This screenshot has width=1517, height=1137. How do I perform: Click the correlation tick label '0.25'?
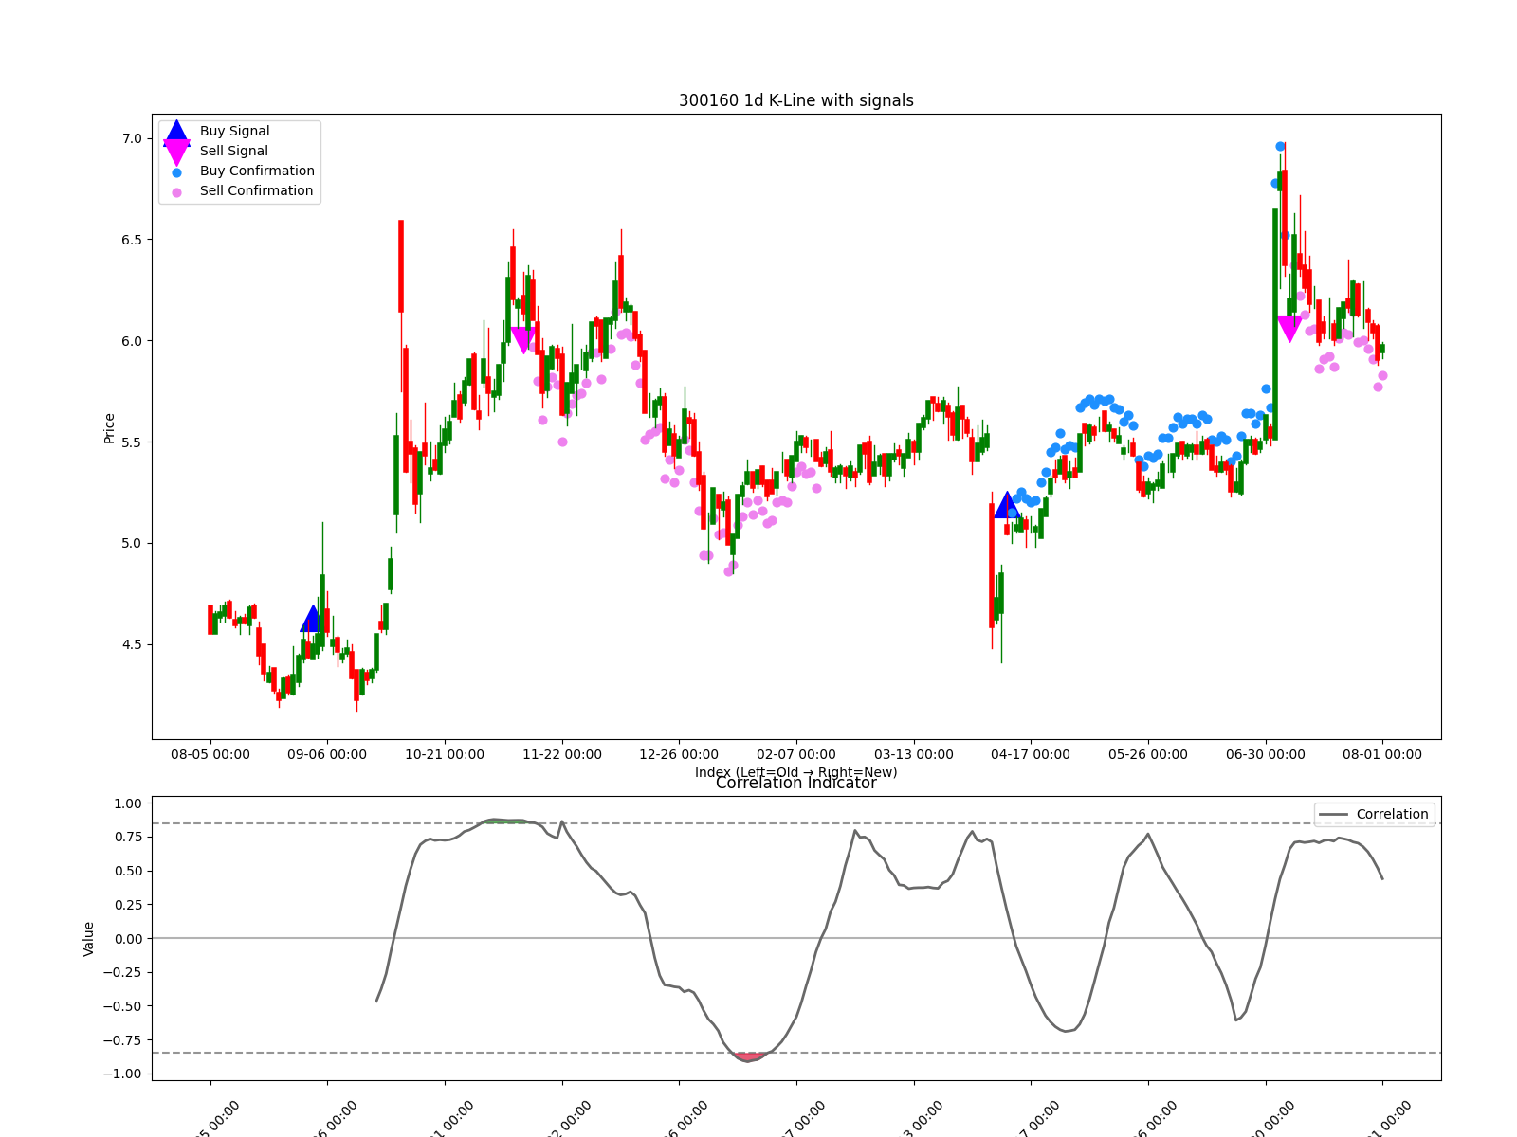(128, 905)
